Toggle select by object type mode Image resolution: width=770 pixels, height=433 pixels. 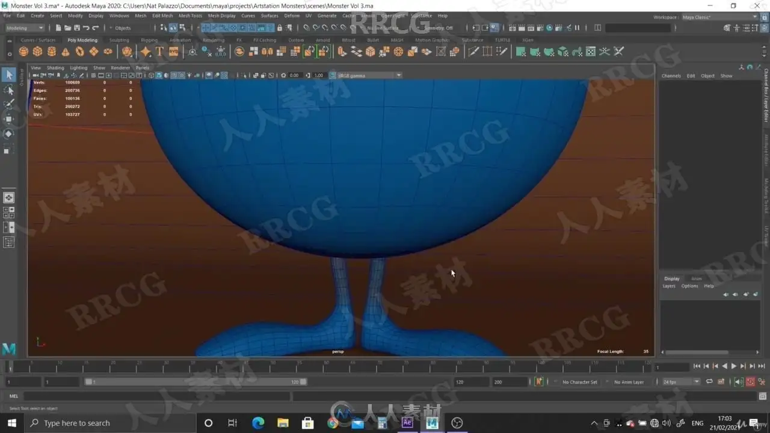point(173,28)
